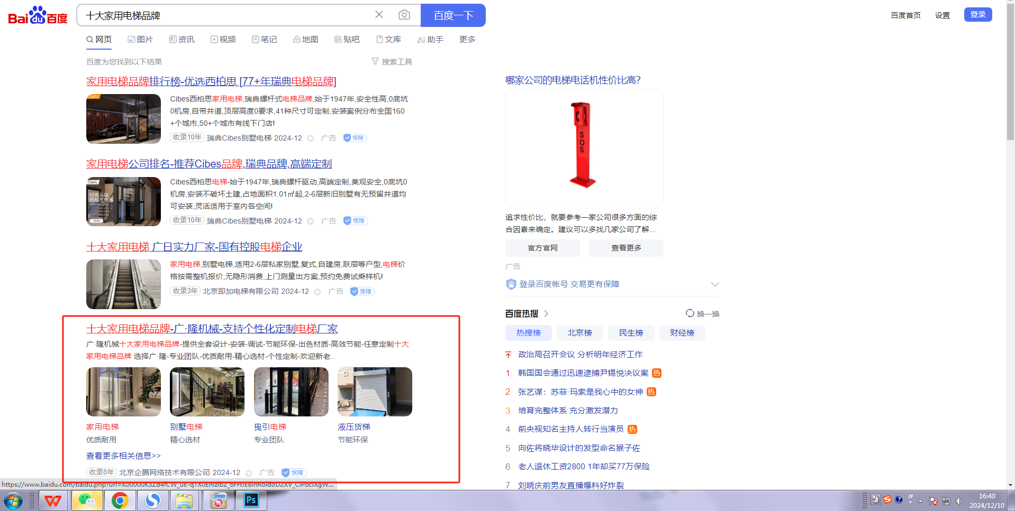Open 百度热搜 arrow link
This screenshot has height=511, width=1015.
pos(546,313)
